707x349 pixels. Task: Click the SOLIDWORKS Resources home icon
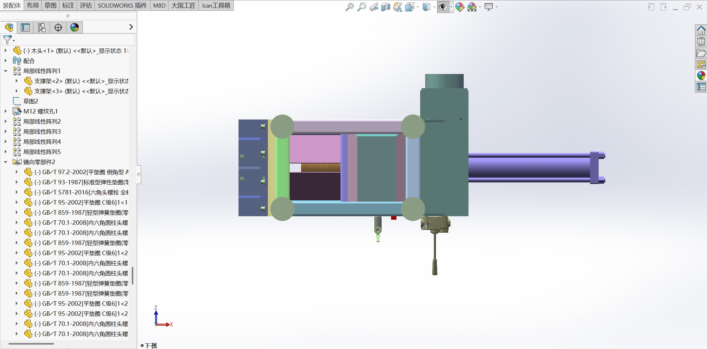[701, 30]
